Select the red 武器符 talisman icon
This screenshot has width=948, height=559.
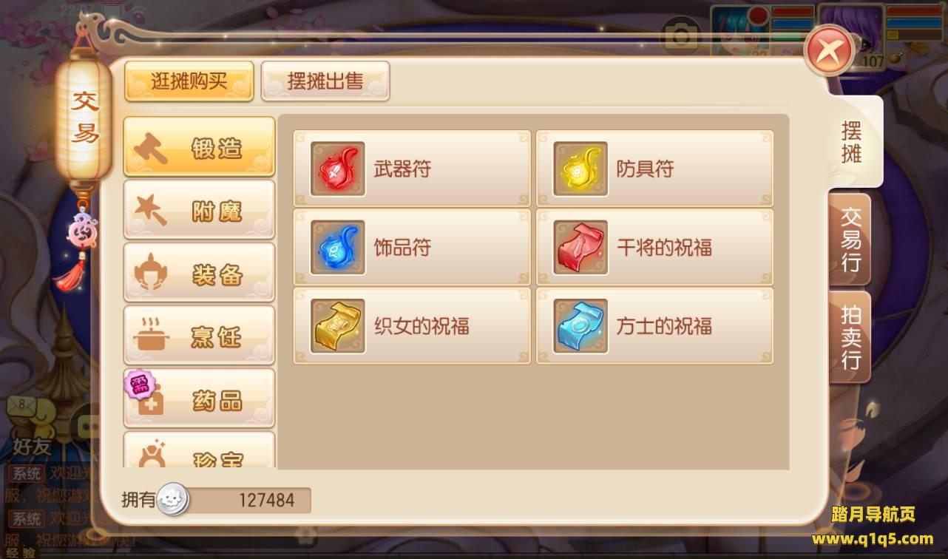pos(338,169)
